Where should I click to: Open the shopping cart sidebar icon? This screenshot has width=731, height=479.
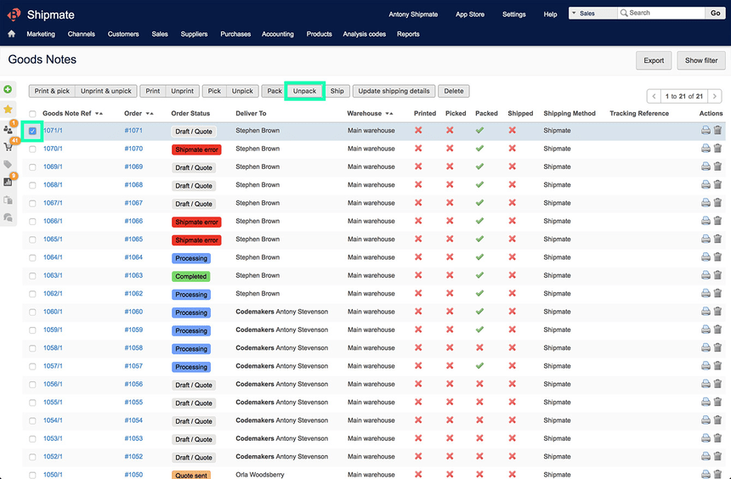(x=8, y=147)
